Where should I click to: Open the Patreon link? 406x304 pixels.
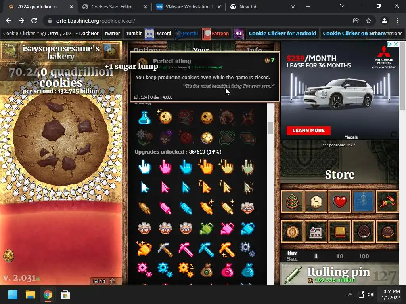click(220, 33)
